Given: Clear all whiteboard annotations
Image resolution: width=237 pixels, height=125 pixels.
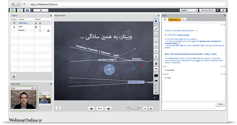Looking at the screenshot, I should coord(156,64).
